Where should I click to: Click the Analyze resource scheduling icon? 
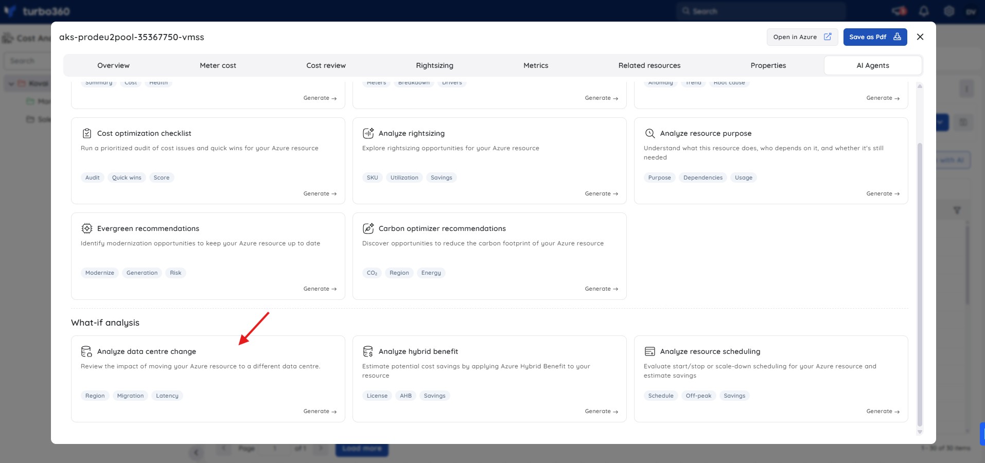(x=650, y=351)
